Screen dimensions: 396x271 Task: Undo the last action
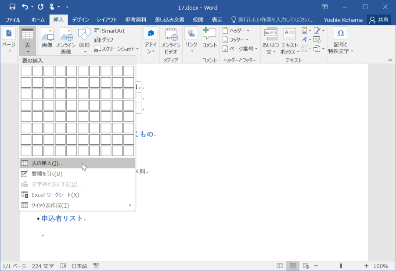25,7
